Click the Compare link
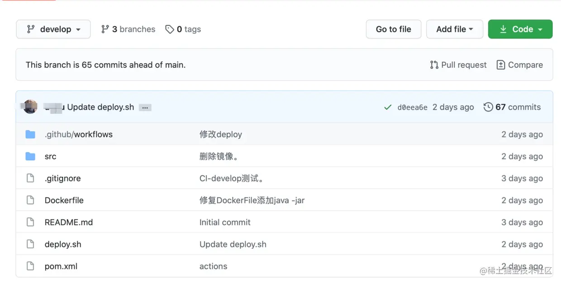 click(x=519, y=65)
